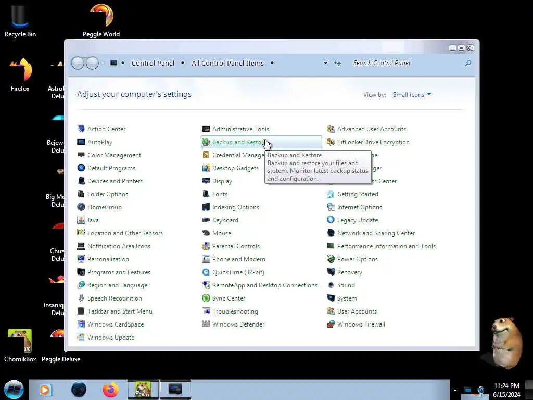Open Taskbar and Start Menu
Image resolution: width=533 pixels, height=400 pixels.
pos(120,311)
